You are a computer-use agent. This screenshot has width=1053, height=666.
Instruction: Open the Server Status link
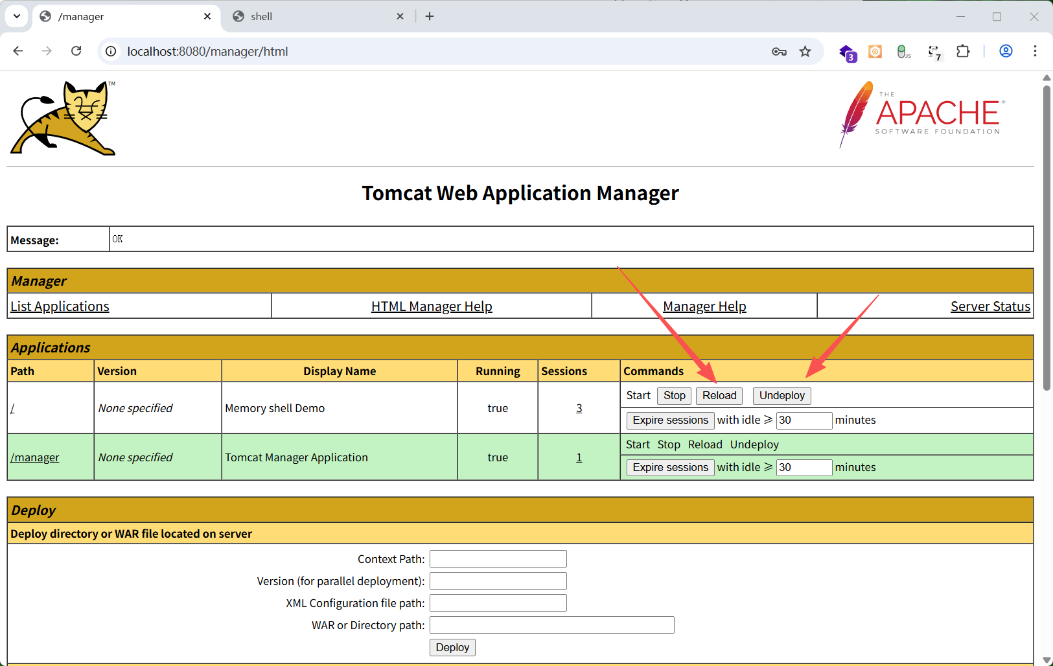pyautogui.click(x=989, y=306)
